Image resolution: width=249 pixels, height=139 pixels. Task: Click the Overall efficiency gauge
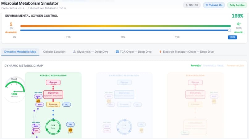(15, 89)
